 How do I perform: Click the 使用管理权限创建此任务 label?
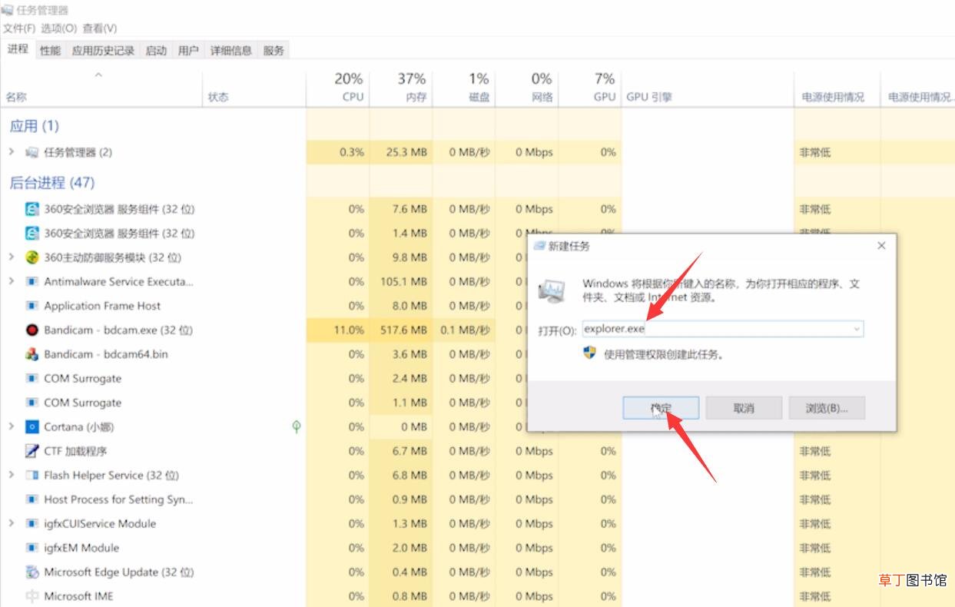point(663,354)
